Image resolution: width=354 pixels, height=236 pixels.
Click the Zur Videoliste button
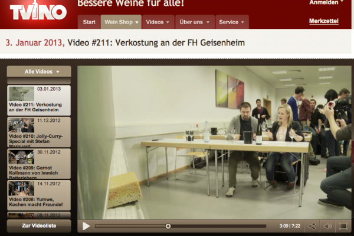[x=39, y=226]
